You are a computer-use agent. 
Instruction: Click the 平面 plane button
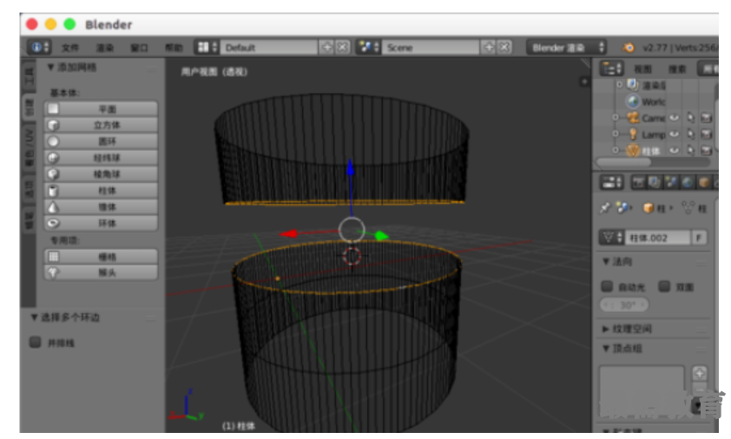pos(102,109)
